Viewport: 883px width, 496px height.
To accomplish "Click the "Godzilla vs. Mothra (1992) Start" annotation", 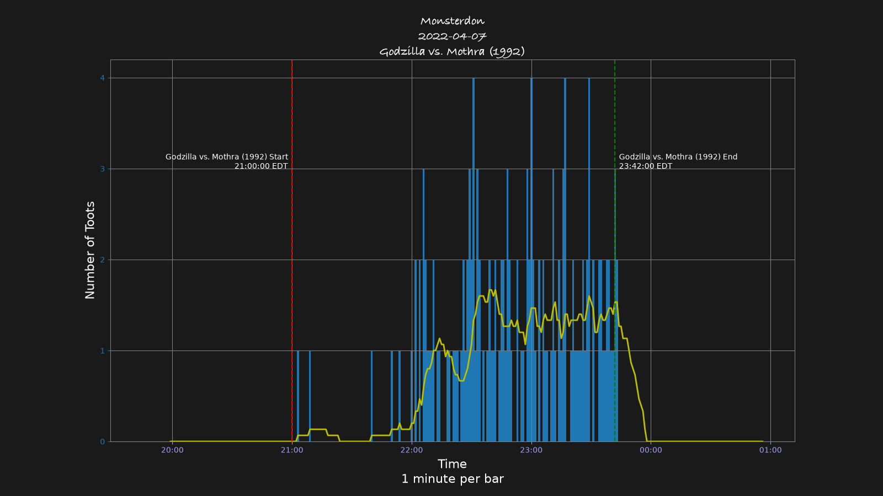I will click(x=227, y=157).
